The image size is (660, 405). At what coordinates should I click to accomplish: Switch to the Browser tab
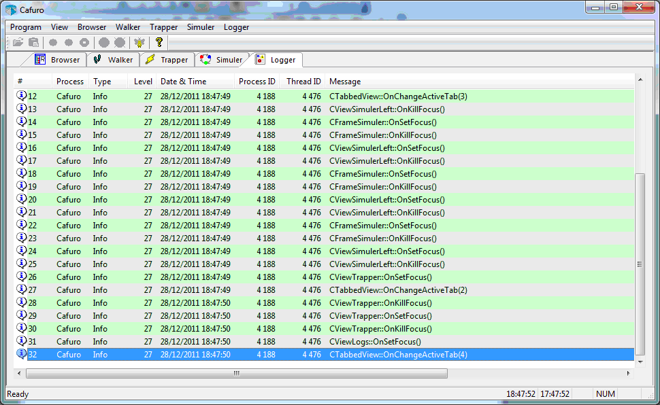pos(58,60)
